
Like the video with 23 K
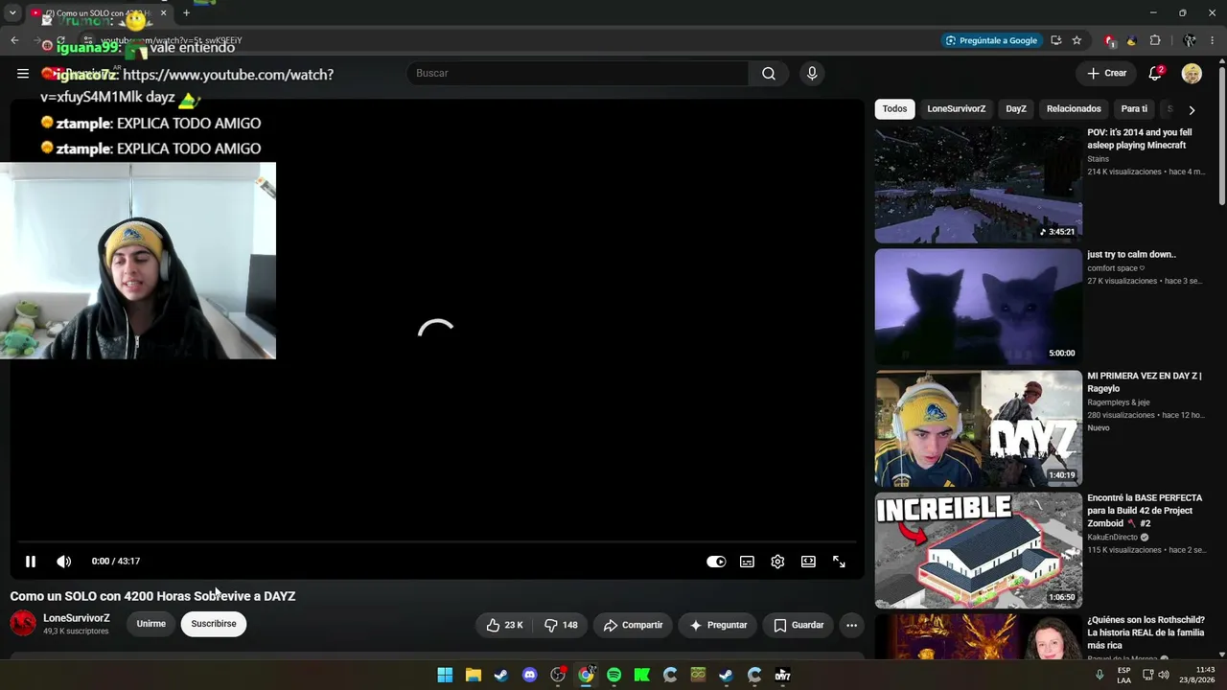(504, 625)
